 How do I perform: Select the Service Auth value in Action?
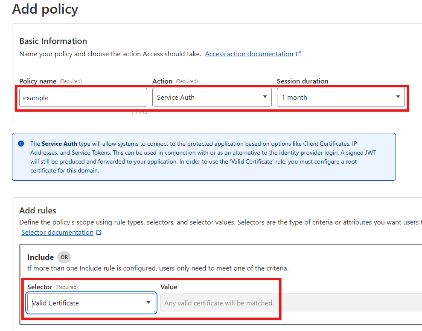177,97
